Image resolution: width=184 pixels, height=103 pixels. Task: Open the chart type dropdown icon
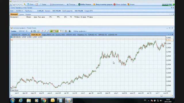click(35, 31)
